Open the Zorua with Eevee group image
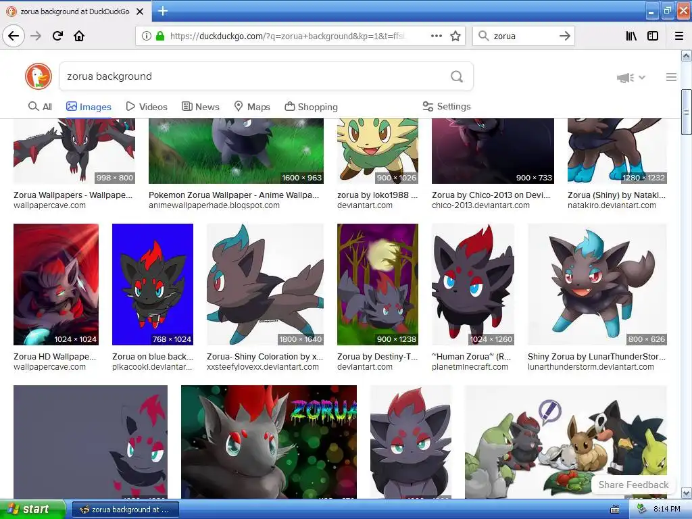Image resolution: width=692 pixels, height=519 pixels. pyautogui.click(x=566, y=442)
